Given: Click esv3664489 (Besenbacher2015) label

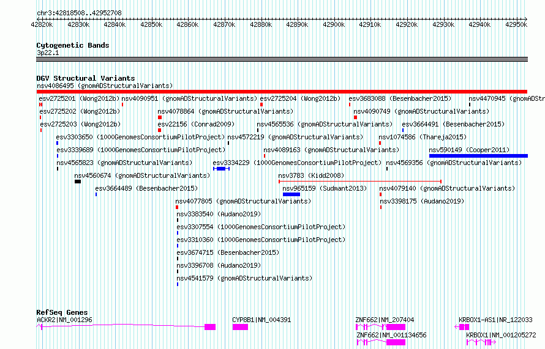Looking at the screenshot, I should coord(147,188).
